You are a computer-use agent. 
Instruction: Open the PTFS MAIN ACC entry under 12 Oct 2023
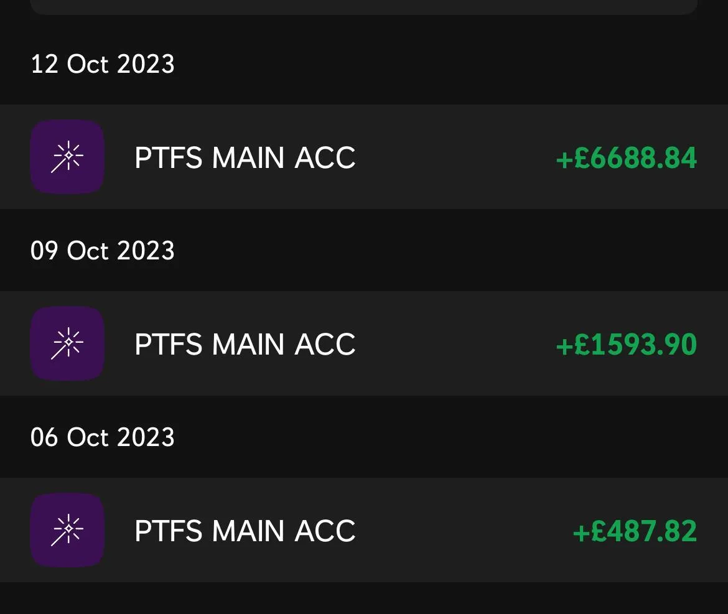(x=245, y=158)
